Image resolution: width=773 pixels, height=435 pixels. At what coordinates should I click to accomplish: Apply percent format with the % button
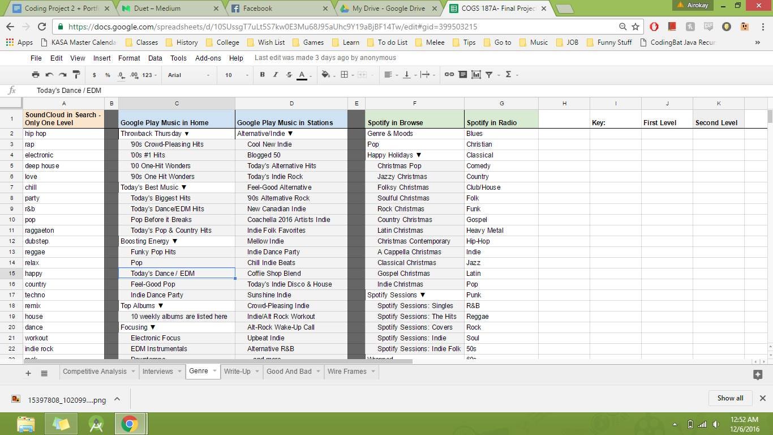pyautogui.click(x=108, y=75)
